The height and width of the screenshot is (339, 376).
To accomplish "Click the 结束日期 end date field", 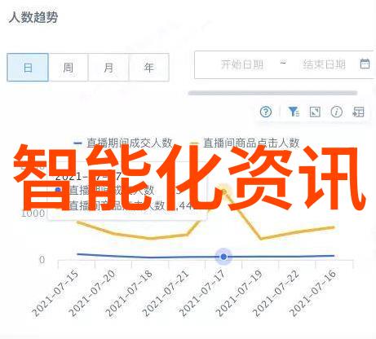I will [324, 64].
